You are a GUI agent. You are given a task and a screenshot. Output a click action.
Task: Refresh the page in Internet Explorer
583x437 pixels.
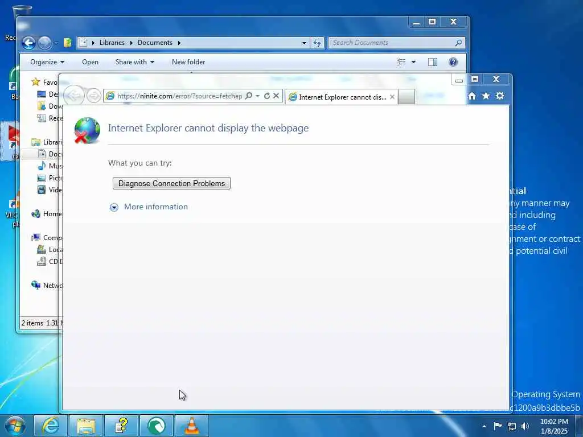(x=266, y=96)
